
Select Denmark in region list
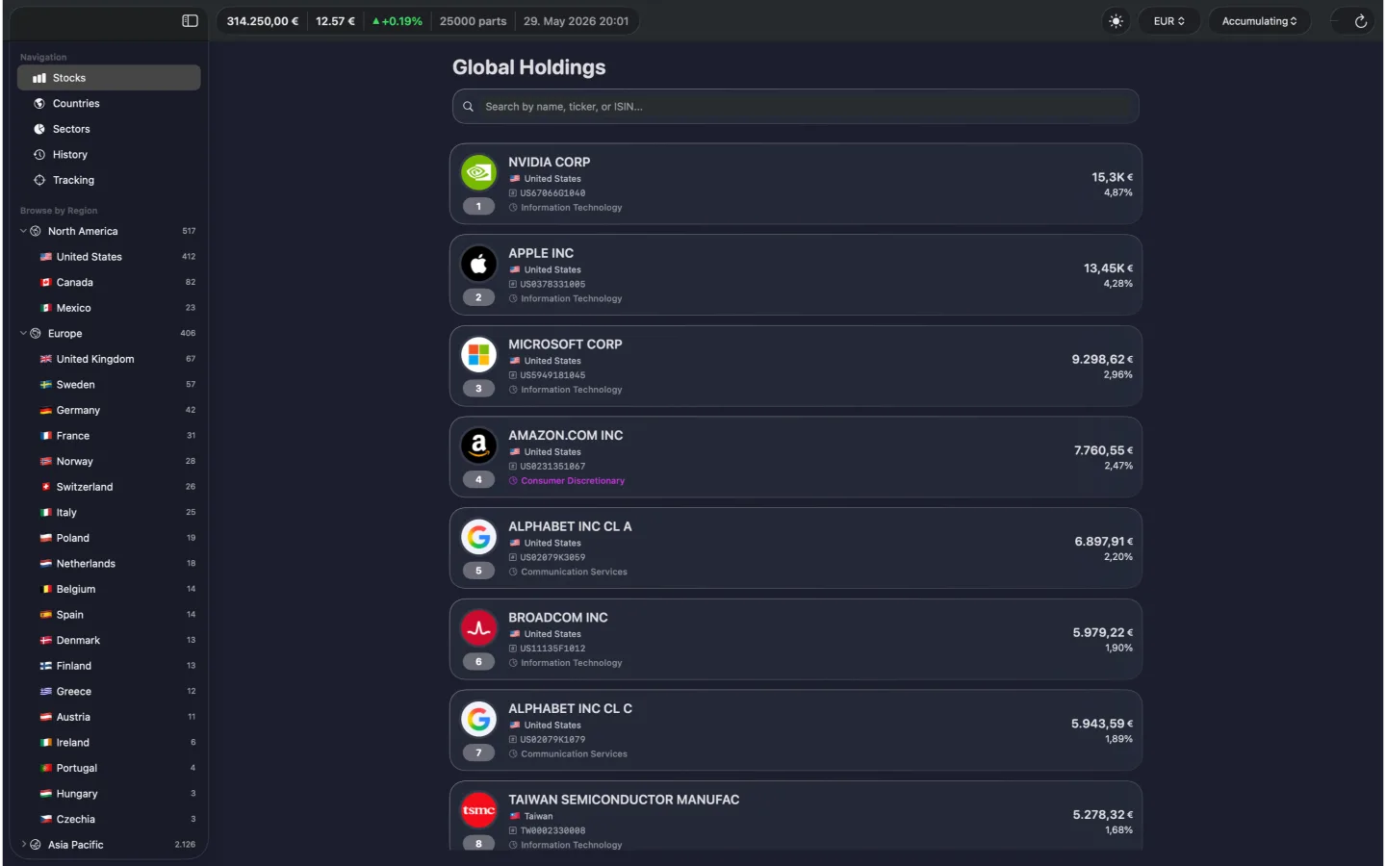pyautogui.click(x=109, y=640)
